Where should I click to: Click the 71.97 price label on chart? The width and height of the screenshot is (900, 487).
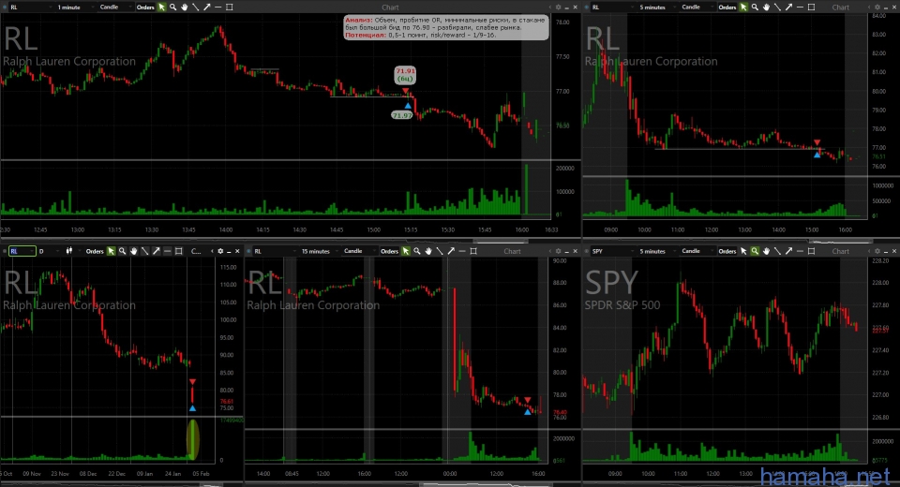(x=402, y=115)
